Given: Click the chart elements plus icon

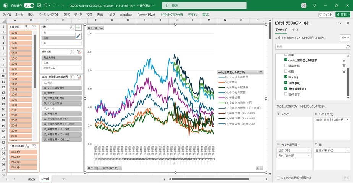Looking at the screenshot, I should coord(78,27).
